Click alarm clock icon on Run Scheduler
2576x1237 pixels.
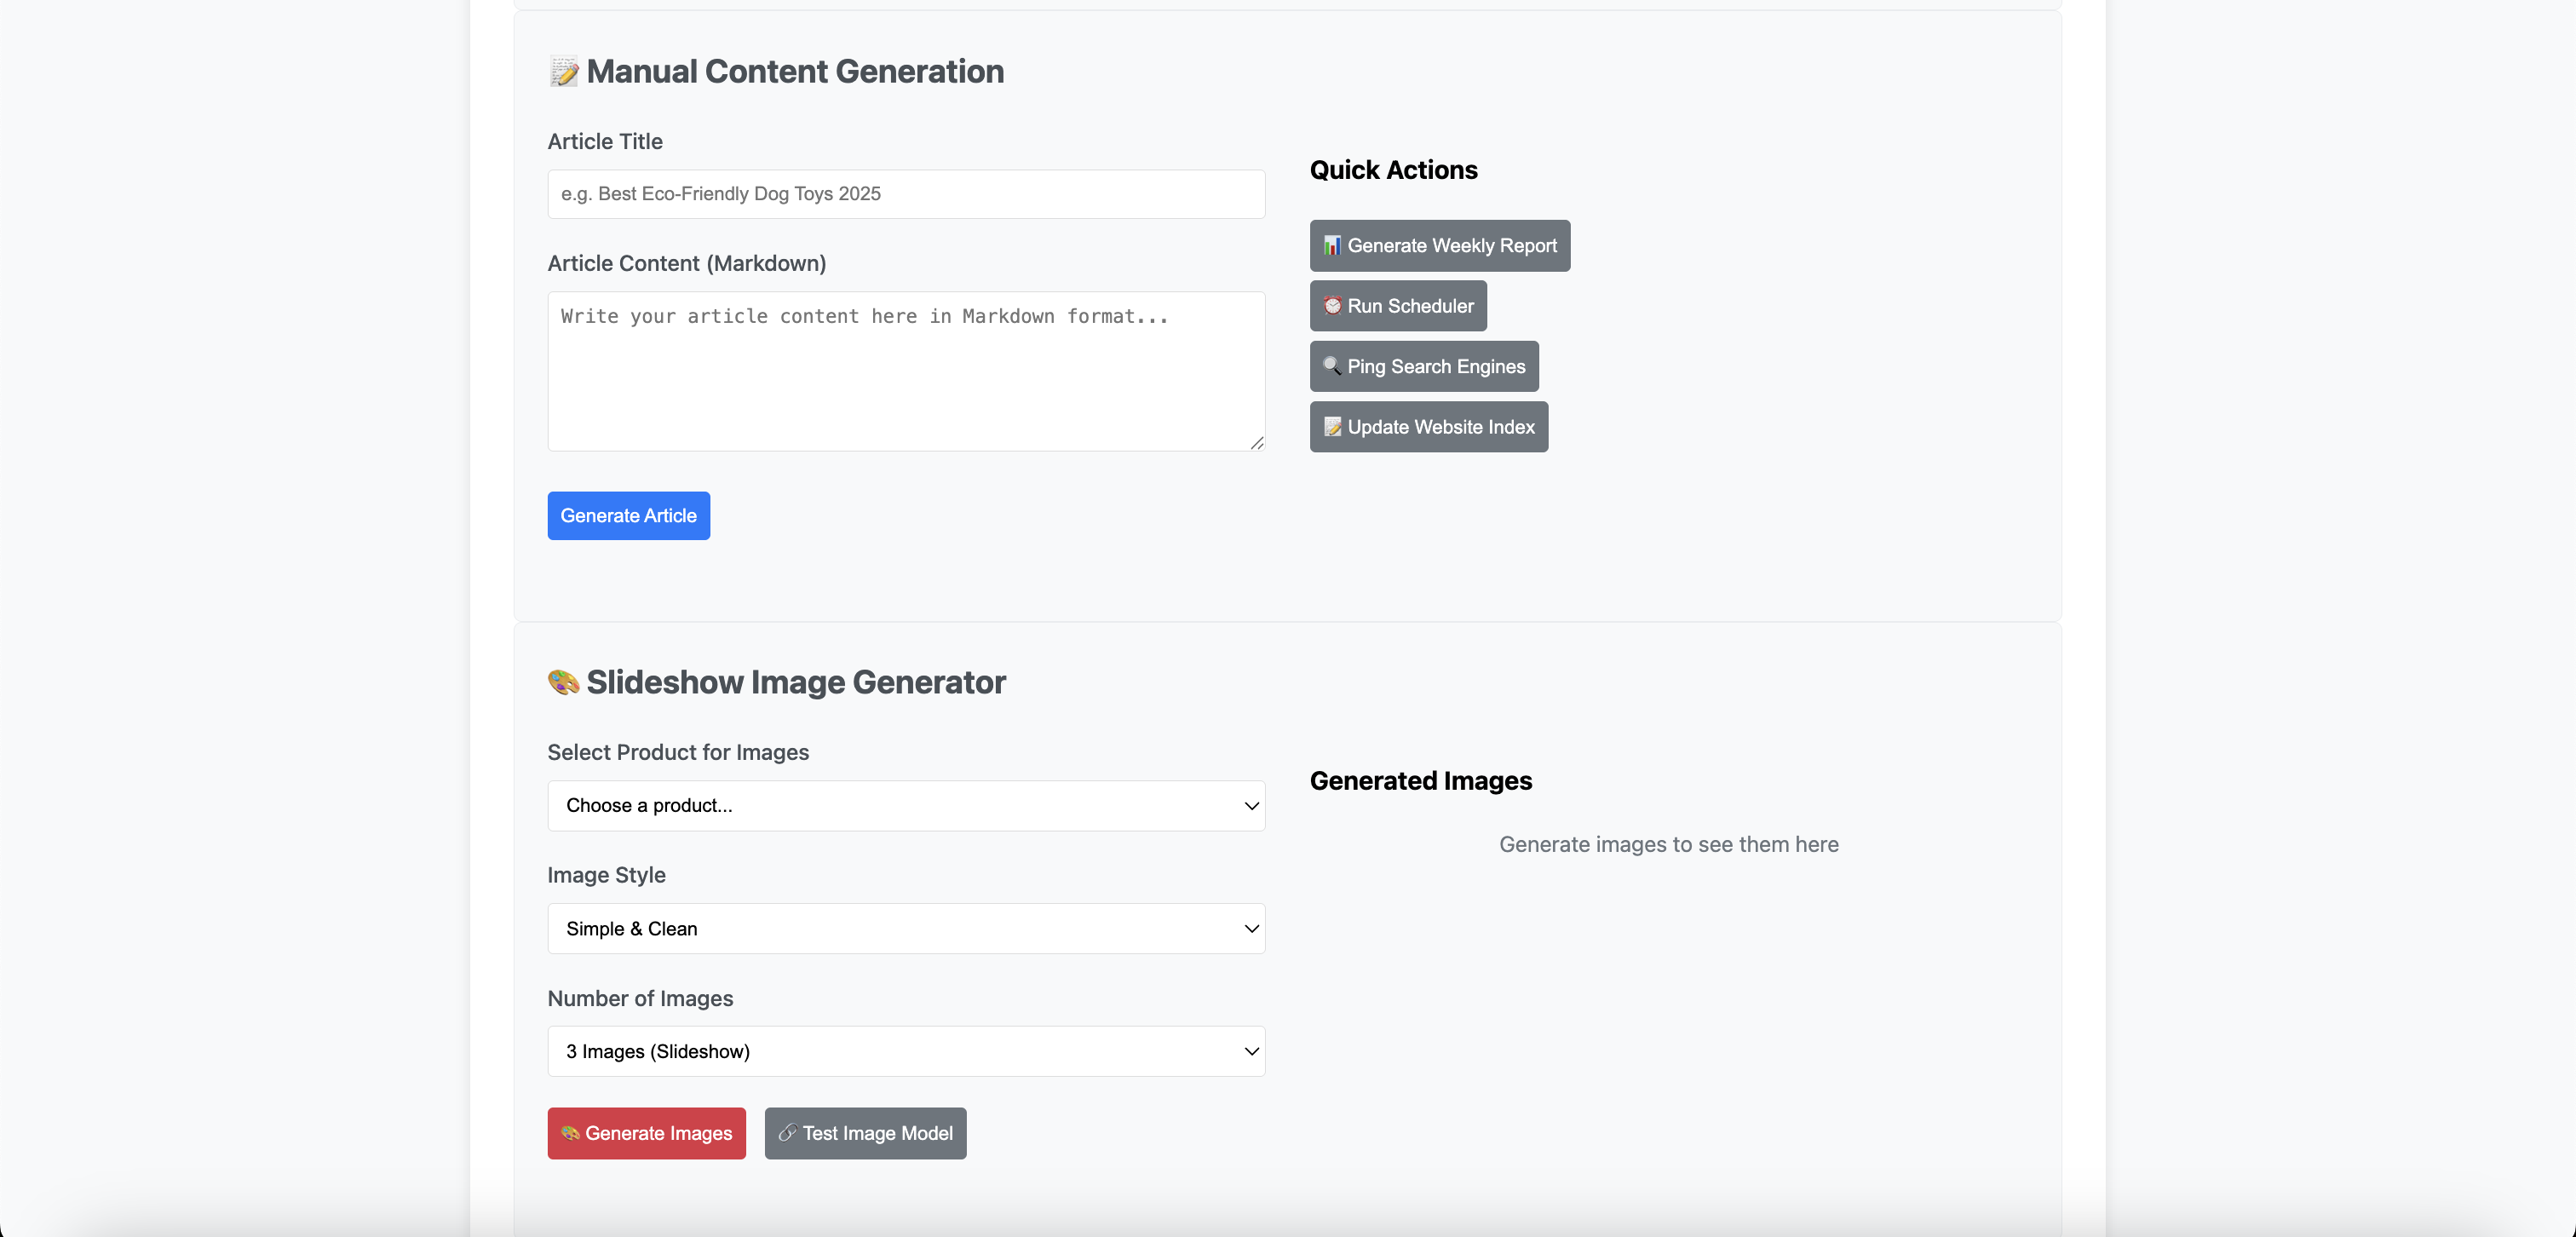(x=1332, y=306)
